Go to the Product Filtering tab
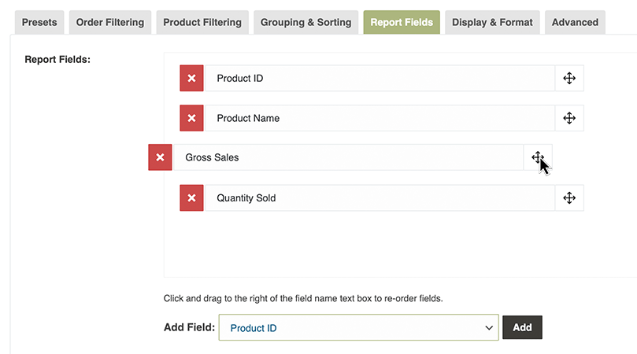This screenshot has width=637, height=354. (202, 22)
